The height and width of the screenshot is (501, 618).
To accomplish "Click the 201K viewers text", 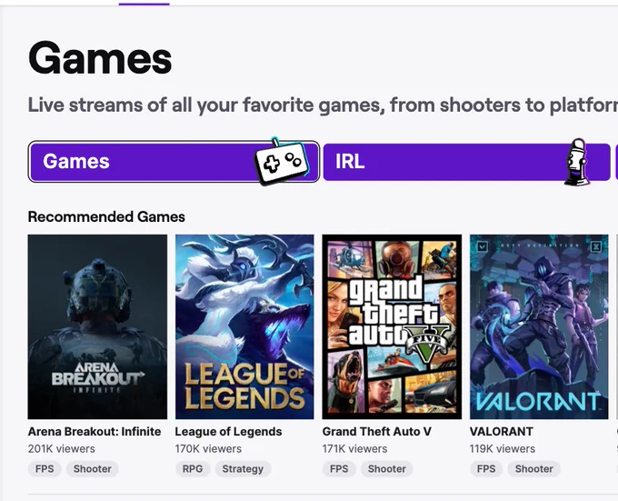I will (62, 449).
